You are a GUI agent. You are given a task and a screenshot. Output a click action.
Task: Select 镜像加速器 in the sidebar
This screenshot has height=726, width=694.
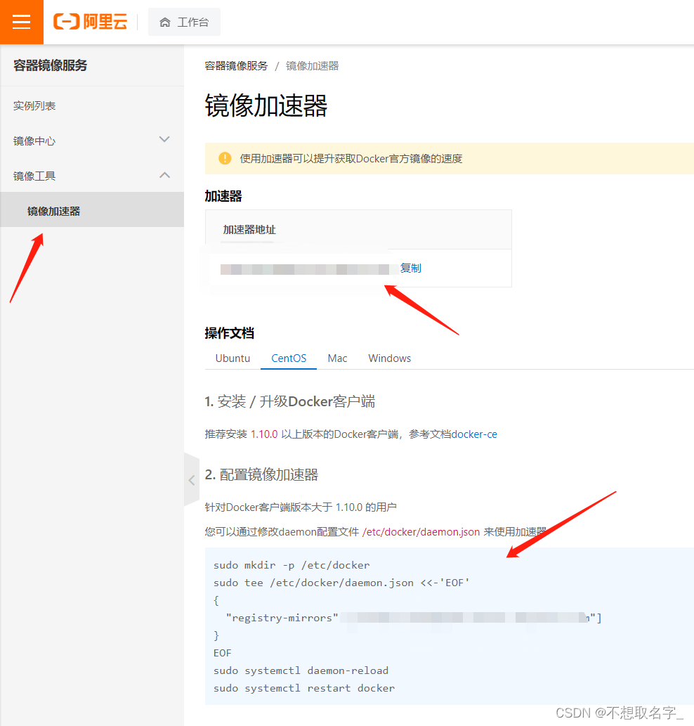click(91, 211)
